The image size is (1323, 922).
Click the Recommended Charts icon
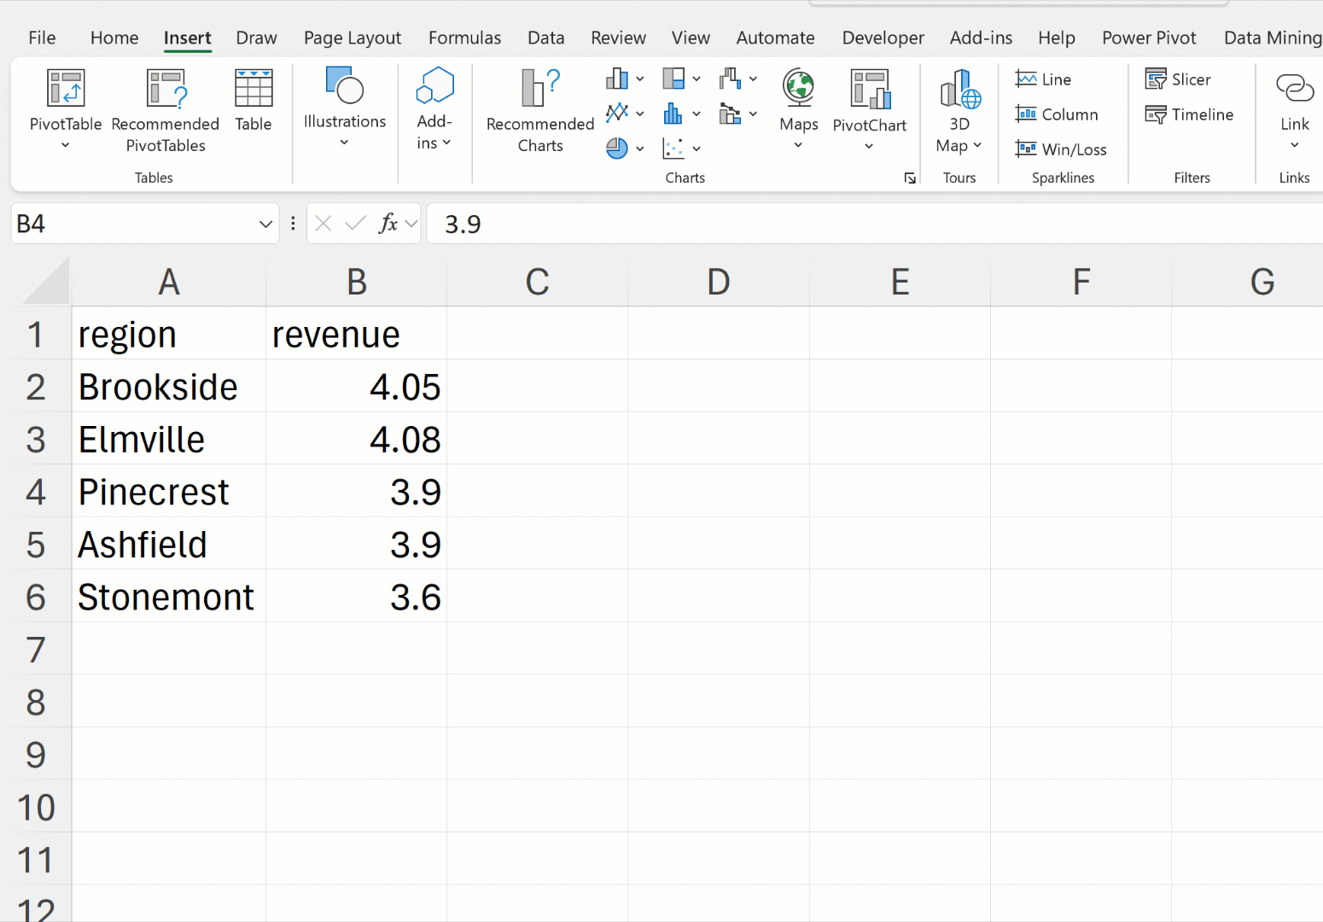tap(539, 89)
